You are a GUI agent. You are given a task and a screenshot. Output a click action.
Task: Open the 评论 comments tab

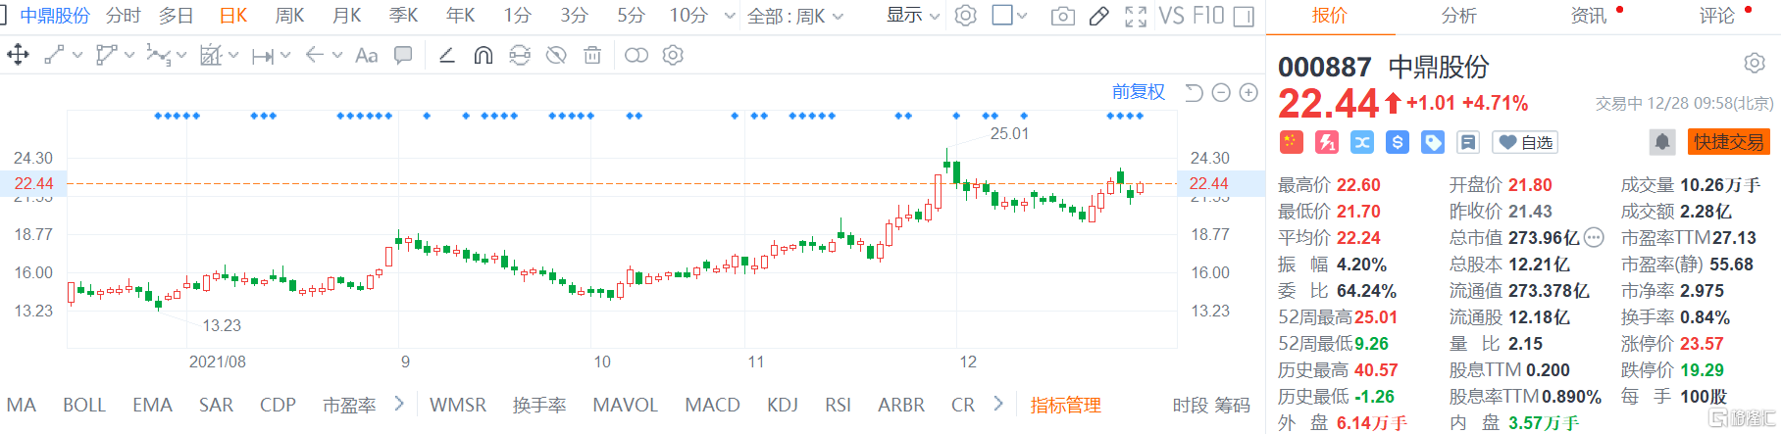coord(1717,16)
